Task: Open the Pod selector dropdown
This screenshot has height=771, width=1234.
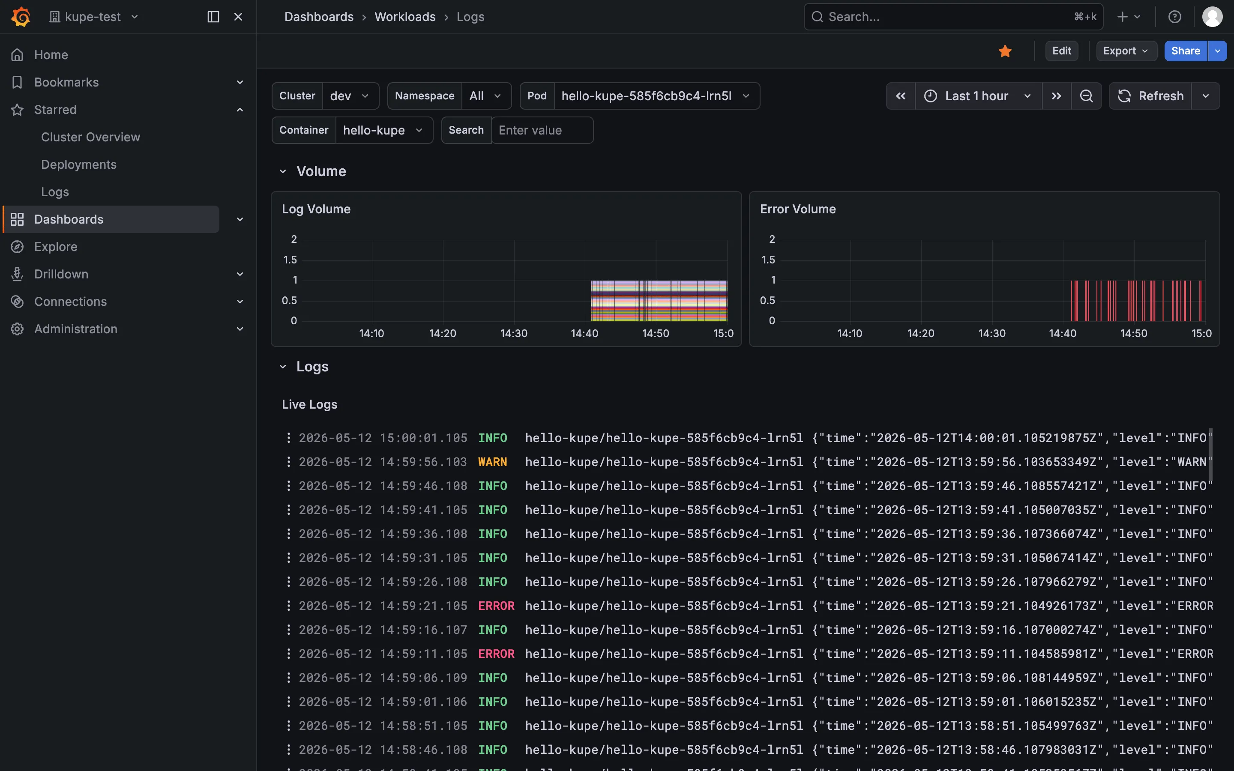Action: click(656, 96)
